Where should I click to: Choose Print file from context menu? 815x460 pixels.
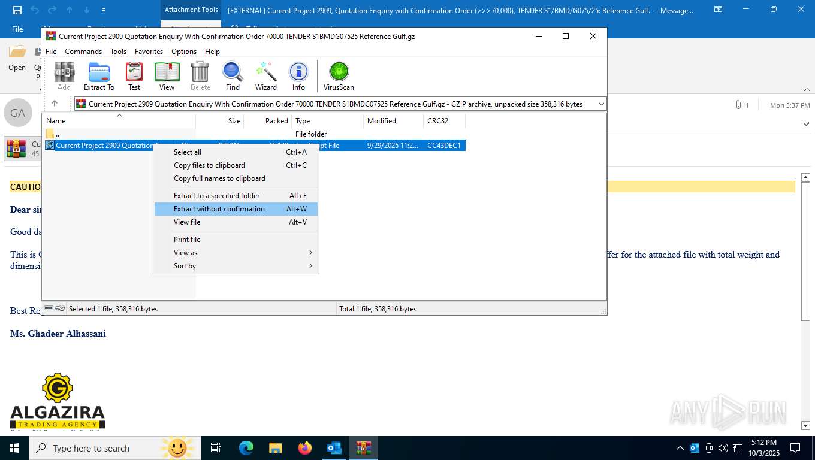coord(236,240)
